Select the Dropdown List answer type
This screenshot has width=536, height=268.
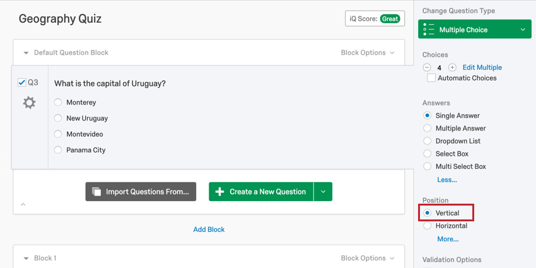428,141
